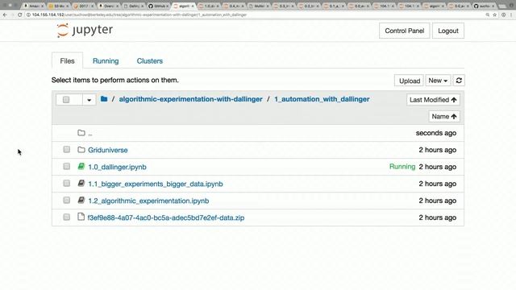Check the box for 1.1_bigger_experiments_bigger_data.ipynb
516x290 pixels.
tap(66, 183)
